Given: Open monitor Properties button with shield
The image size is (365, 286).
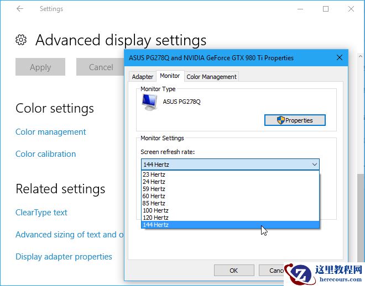Looking at the screenshot, I should coord(295,120).
